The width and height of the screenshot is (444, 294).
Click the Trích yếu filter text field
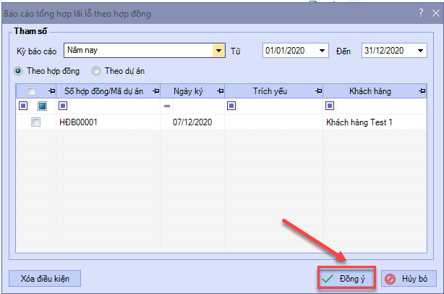click(279, 106)
